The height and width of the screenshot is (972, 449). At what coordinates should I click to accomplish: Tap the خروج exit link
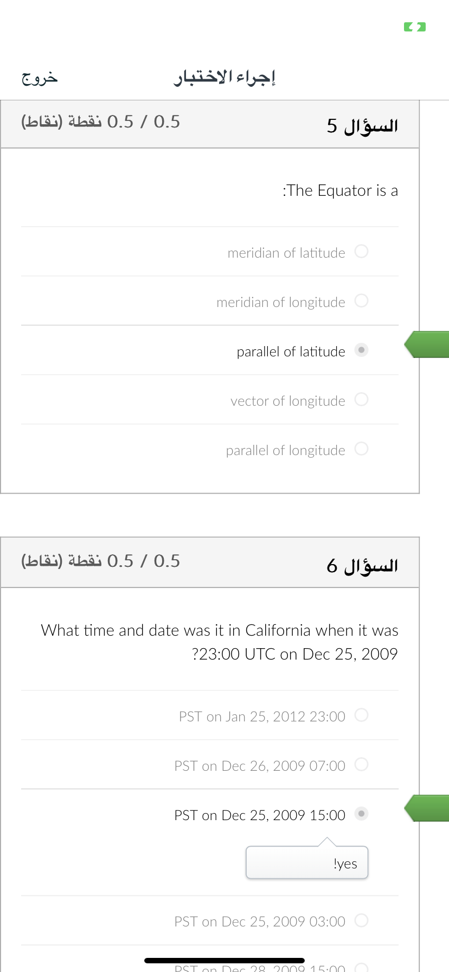[x=40, y=78]
